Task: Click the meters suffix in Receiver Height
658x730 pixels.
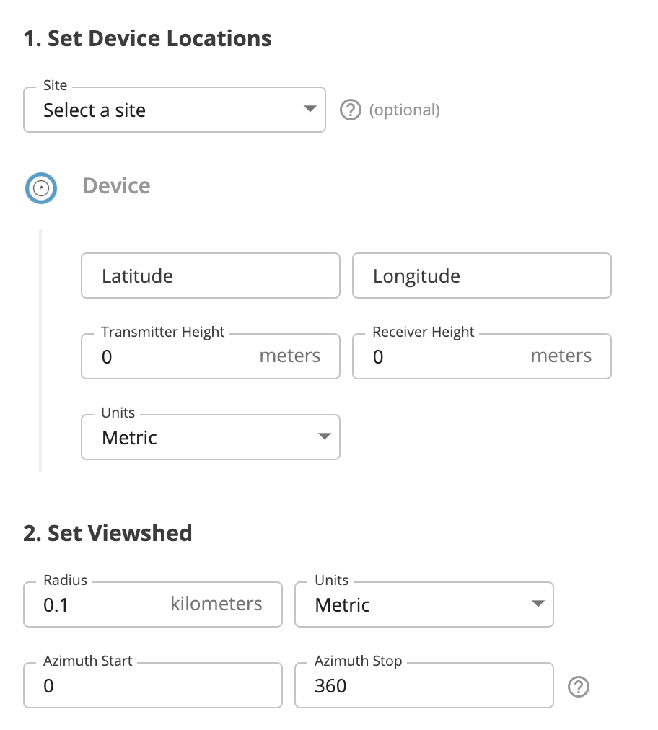Action: [561, 356]
